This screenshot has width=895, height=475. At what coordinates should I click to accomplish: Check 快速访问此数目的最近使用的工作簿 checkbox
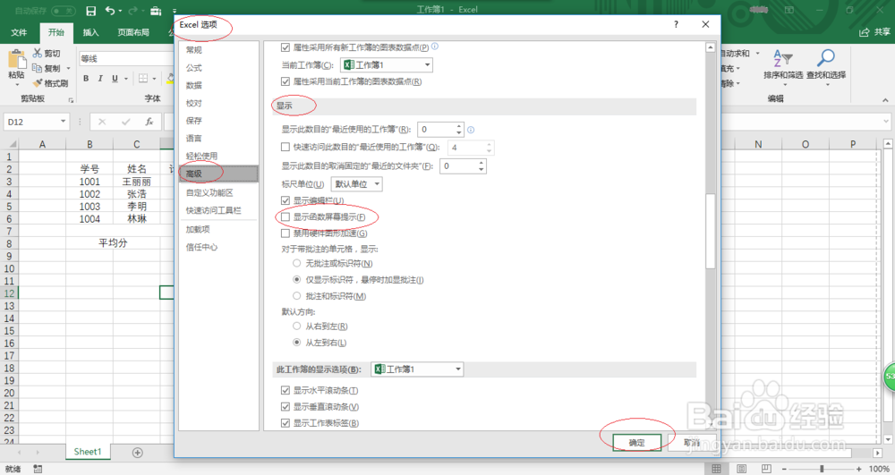(286, 147)
